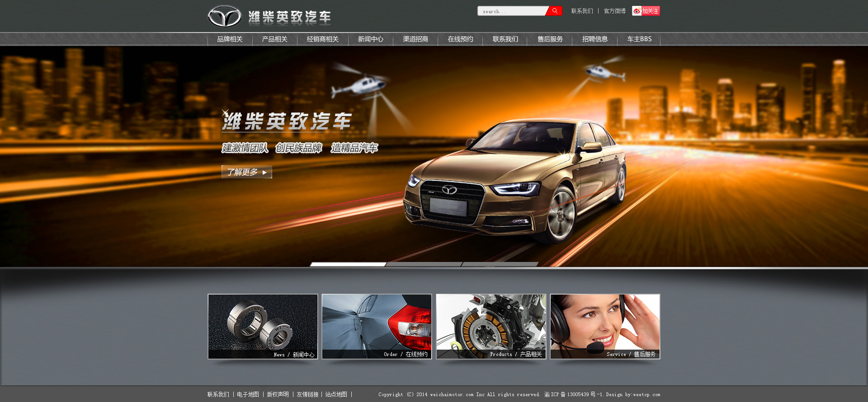Click the footer 电子地图 link

pyautogui.click(x=248, y=394)
